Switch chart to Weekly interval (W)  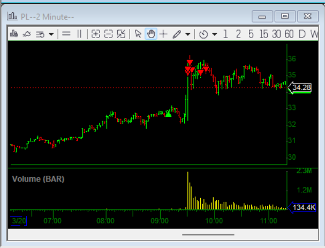coord(314,34)
